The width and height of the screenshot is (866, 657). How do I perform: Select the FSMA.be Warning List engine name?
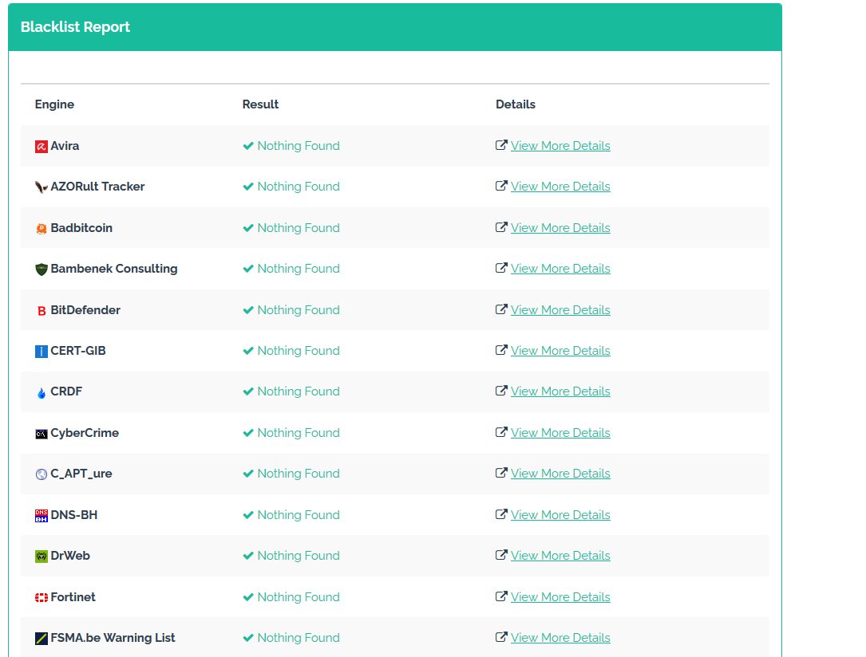coord(113,638)
